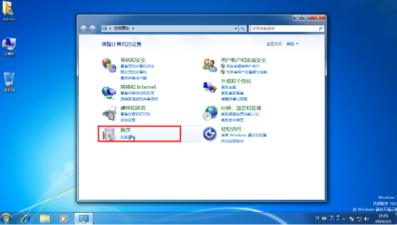Click 控制面板 in the breadcrumb
397x225 pixels.
pos(121,29)
